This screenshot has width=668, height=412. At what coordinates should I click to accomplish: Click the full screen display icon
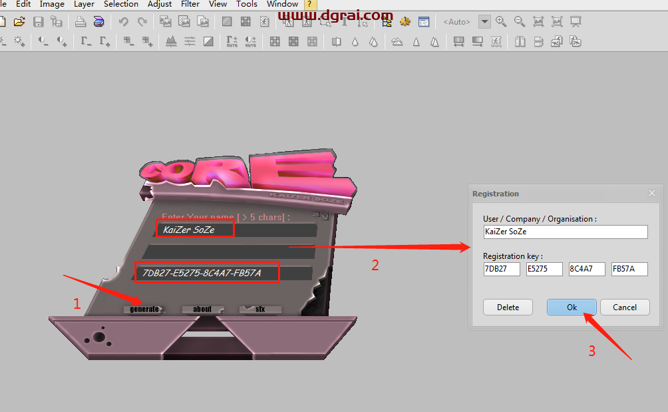point(576,21)
